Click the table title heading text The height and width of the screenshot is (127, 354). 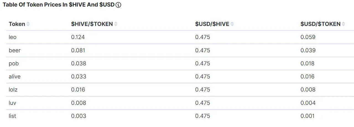(x=59, y=5)
